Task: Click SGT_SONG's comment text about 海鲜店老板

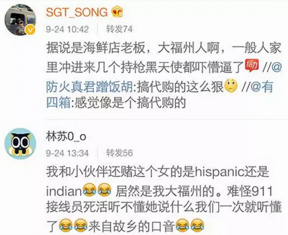Action: (x=164, y=75)
